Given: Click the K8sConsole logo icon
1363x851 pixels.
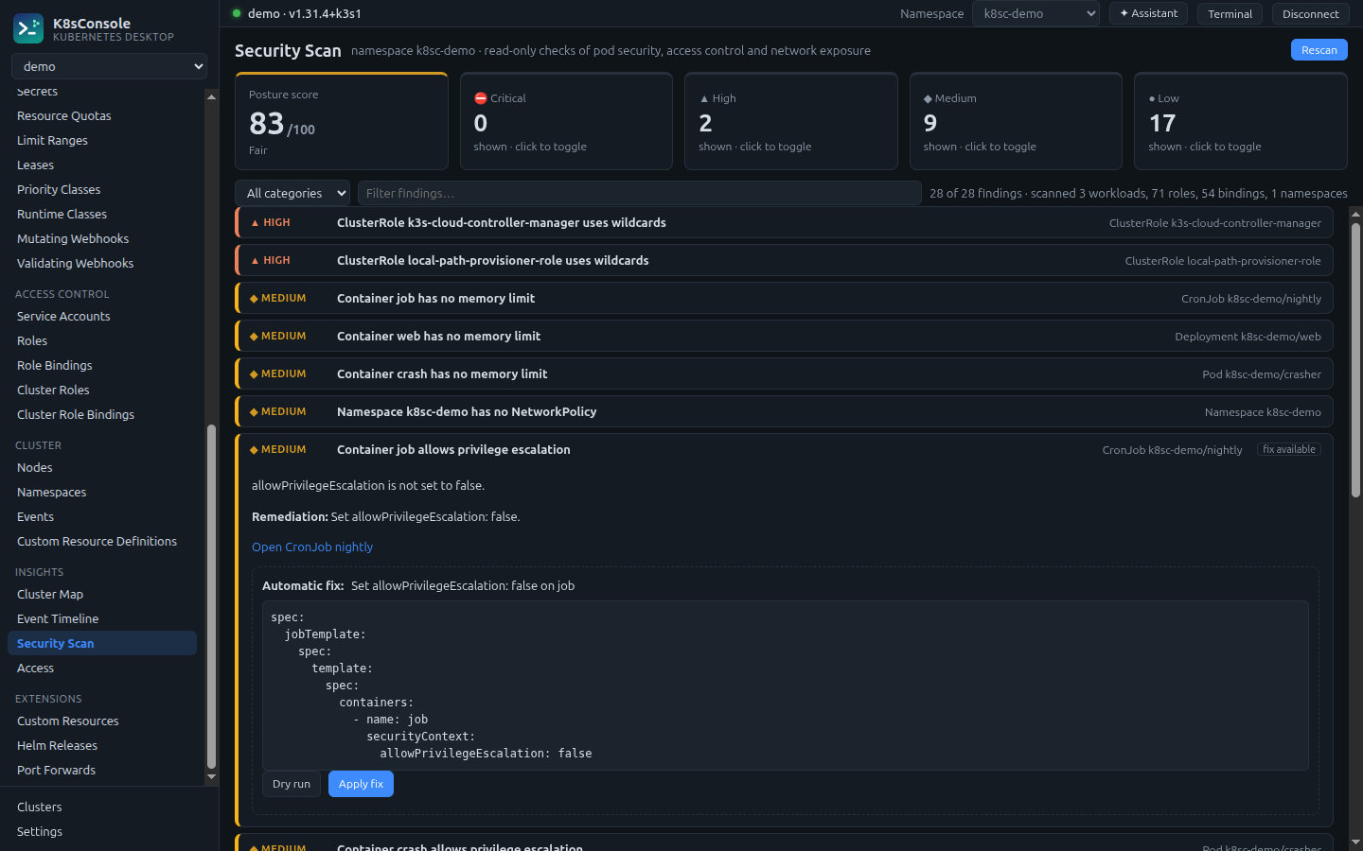Looking at the screenshot, I should click(28, 28).
